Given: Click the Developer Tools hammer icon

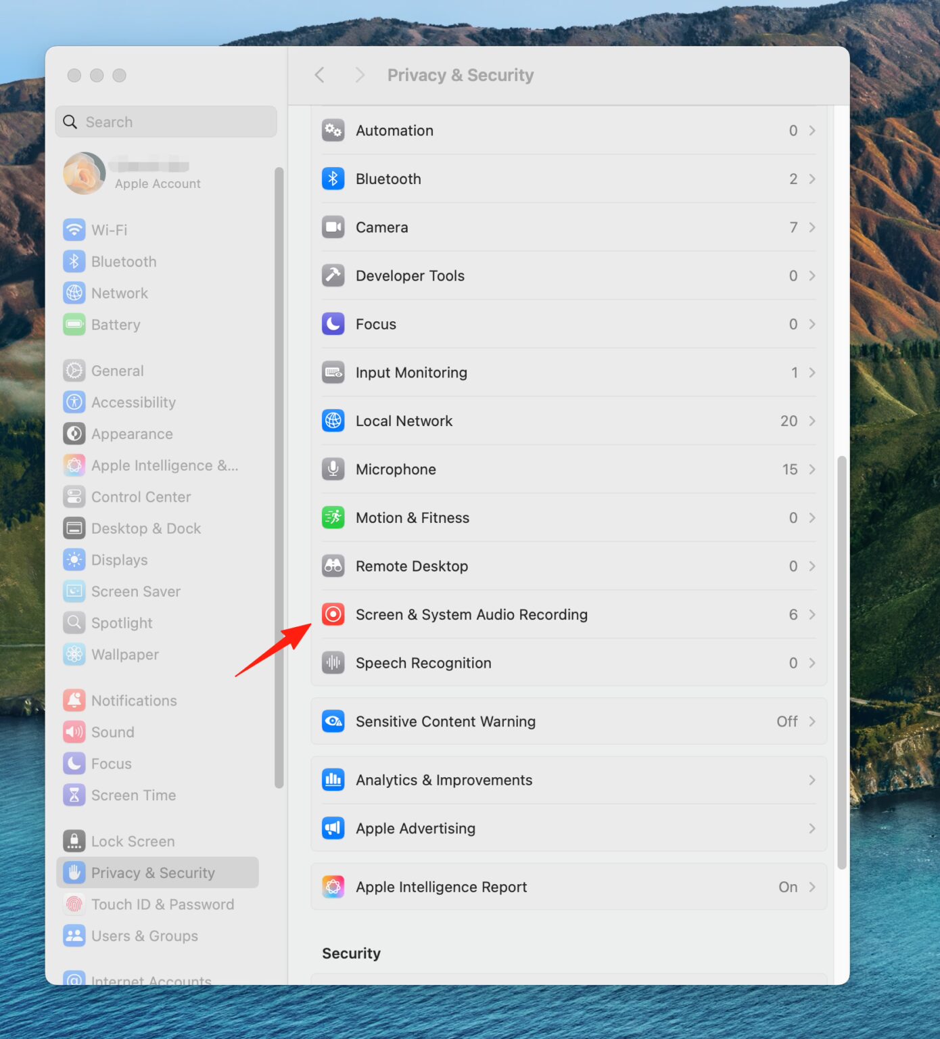Looking at the screenshot, I should 333,276.
